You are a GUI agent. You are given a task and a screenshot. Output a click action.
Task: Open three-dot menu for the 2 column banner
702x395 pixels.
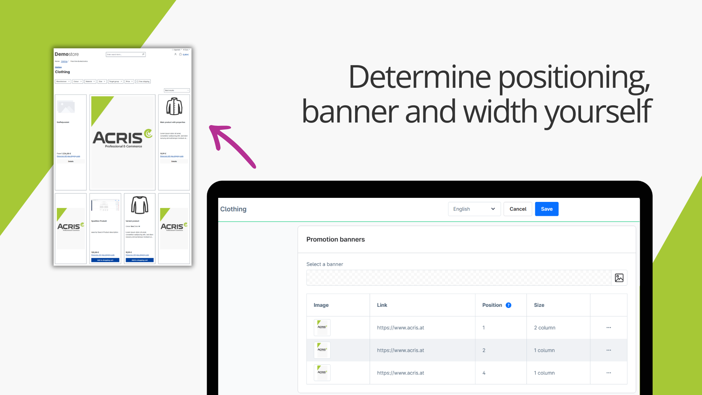tap(608, 328)
